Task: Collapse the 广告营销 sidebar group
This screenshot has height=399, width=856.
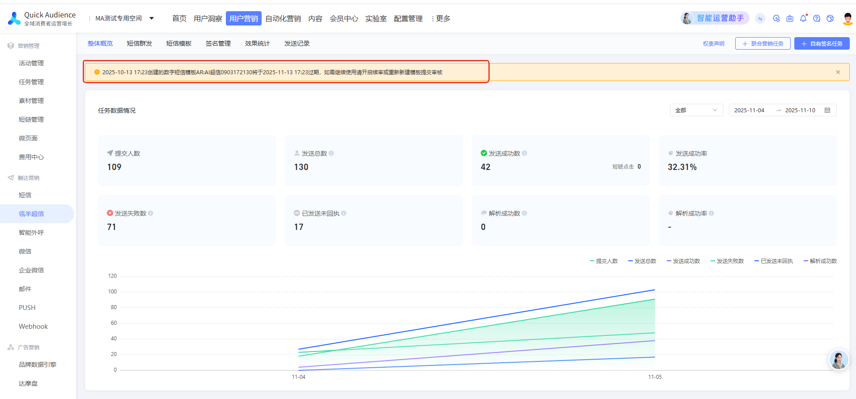Action: 24,347
